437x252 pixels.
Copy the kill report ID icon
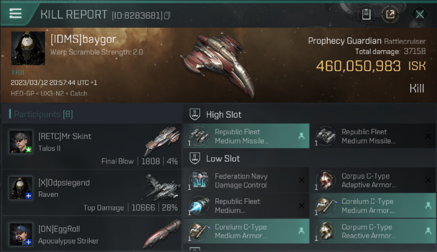(167, 15)
